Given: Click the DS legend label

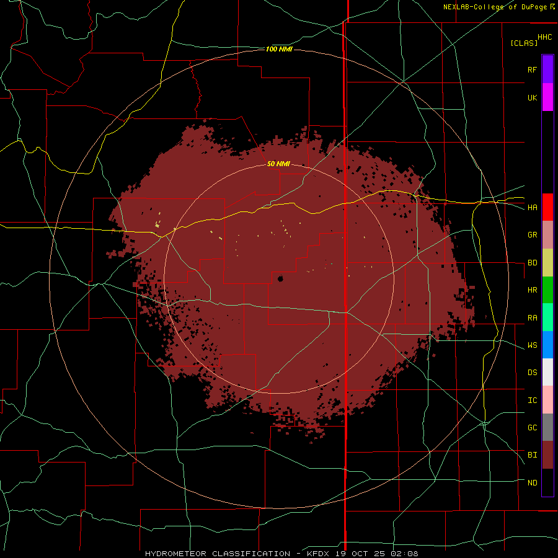Looking at the screenshot, I should [x=533, y=373].
